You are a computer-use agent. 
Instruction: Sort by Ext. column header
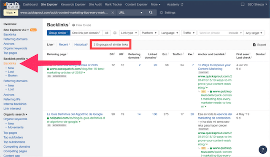[x=165, y=54]
